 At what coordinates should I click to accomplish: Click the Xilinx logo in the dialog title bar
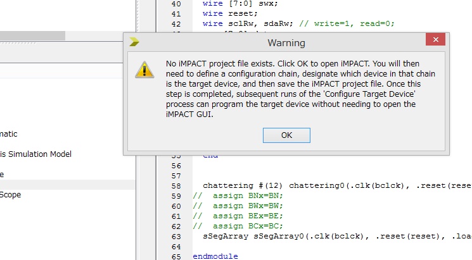click(134, 42)
